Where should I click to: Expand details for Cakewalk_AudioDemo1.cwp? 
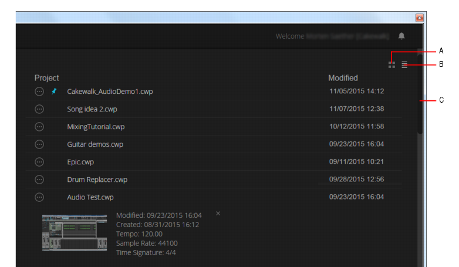39,92
